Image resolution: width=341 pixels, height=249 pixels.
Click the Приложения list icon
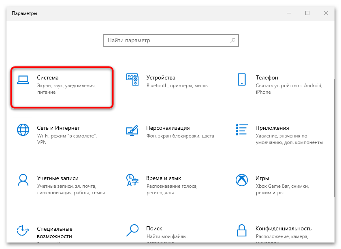(x=242, y=130)
